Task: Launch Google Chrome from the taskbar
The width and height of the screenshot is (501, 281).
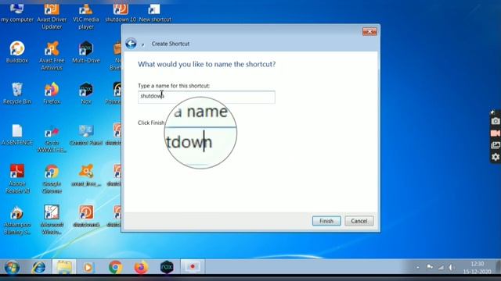Action: click(x=115, y=267)
